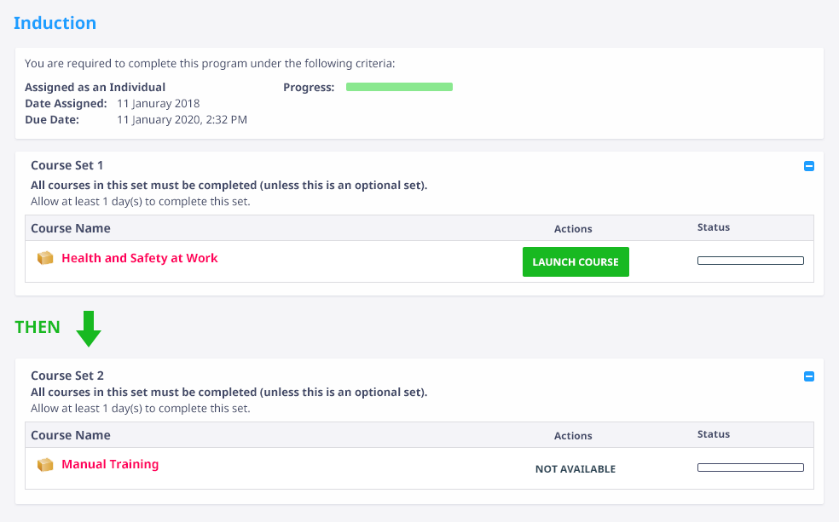Viewport: 839px width, 522px height.
Task: Open the Health and Safety at Work link
Action: tap(140, 258)
